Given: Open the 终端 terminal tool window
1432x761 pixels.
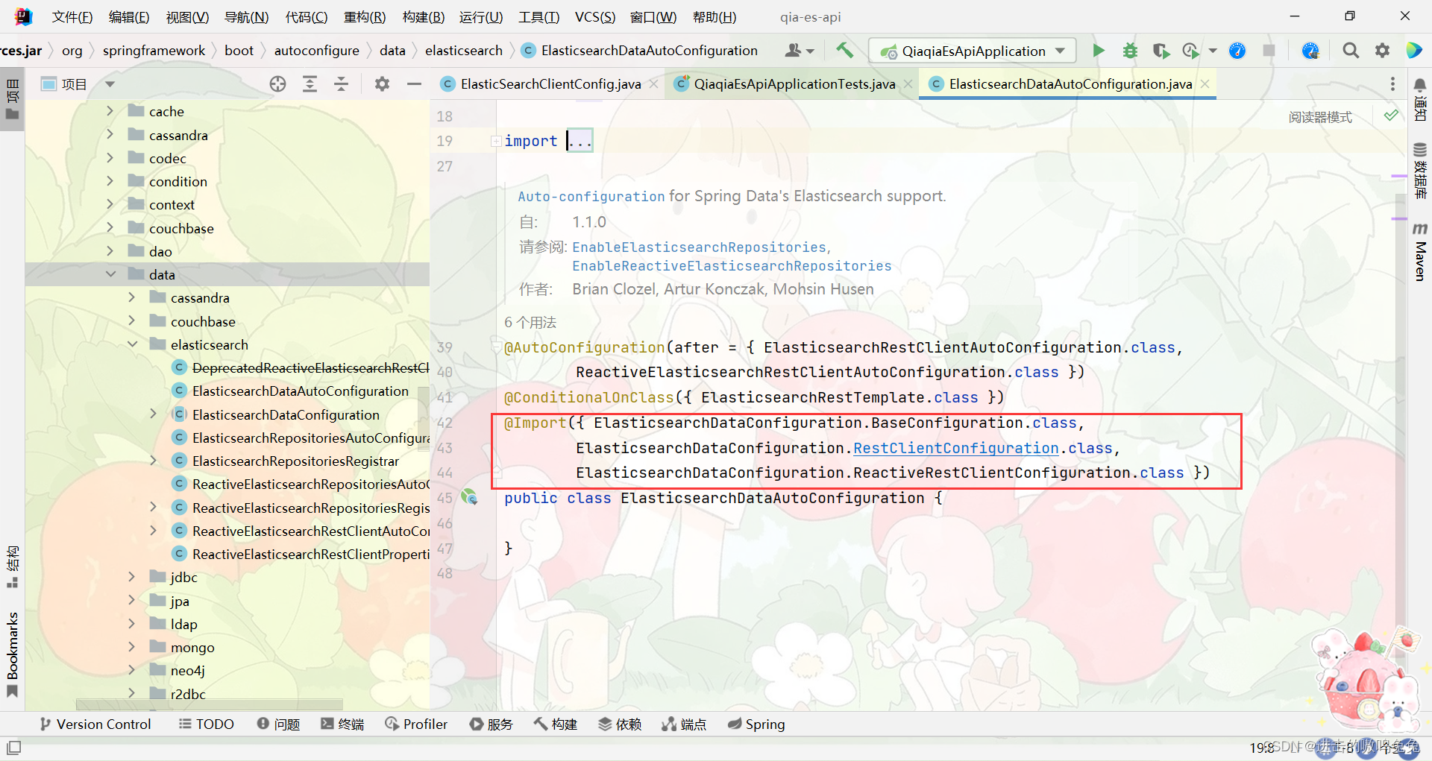Looking at the screenshot, I should click(342, 724).
